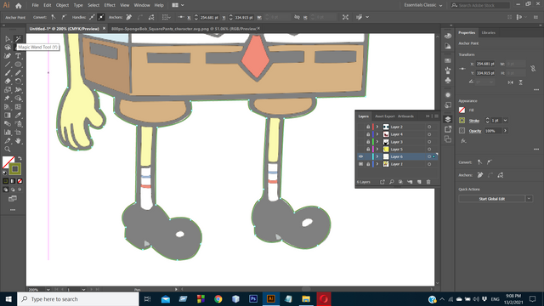Click Start Global Edit button
The width and height of the screenshot is (544, 306).
pos(491,199)
